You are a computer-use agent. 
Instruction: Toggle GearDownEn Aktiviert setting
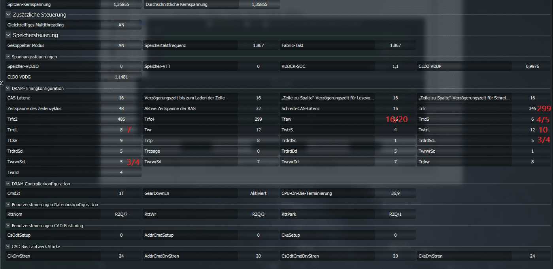click(259, 193)
